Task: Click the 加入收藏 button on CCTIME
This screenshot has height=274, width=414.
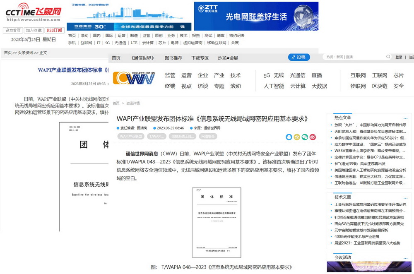Action: click(34, 30)
